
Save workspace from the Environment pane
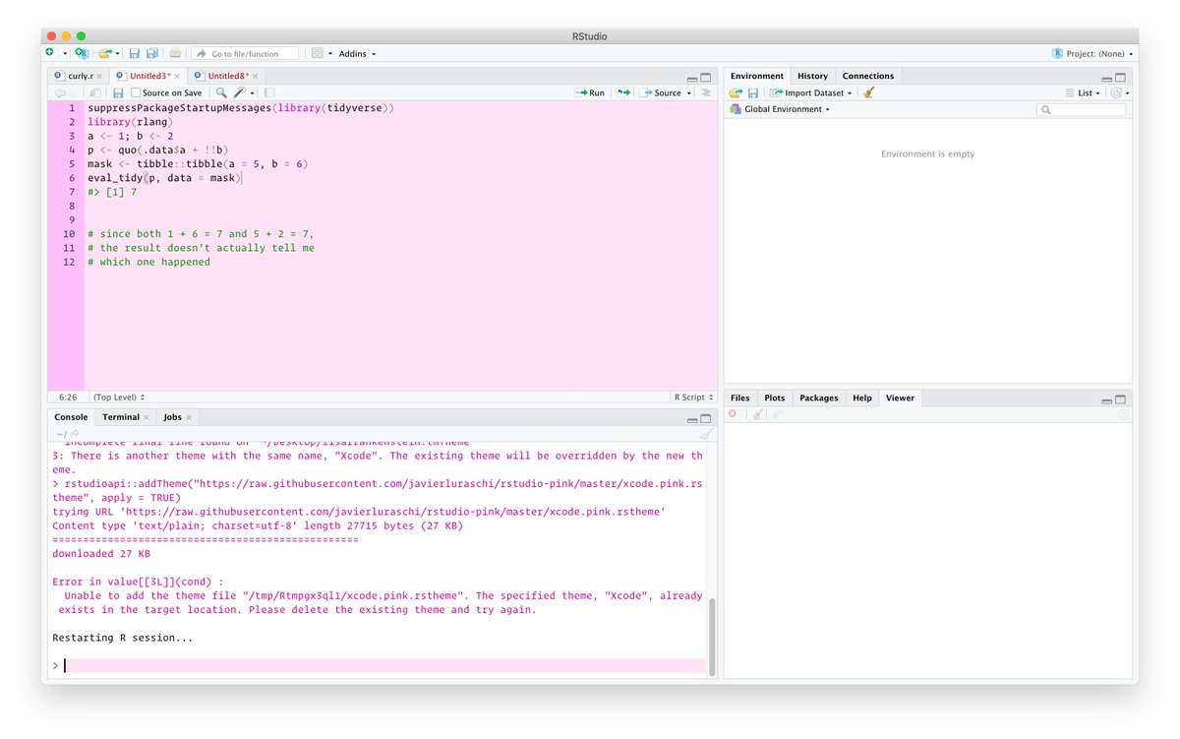tap(752, 92)
